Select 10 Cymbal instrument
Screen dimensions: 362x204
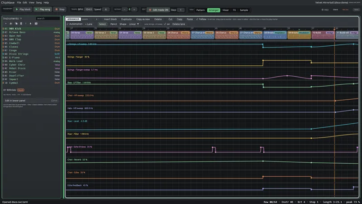(31, 83)
